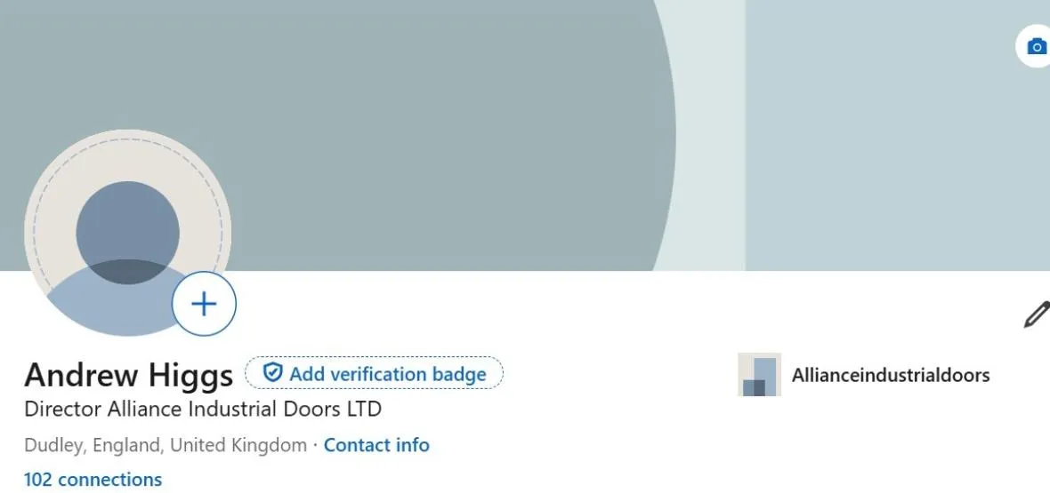The image size is (1050, 493).
Task: Click the Add verification badge button
Action: coord(375,373)
